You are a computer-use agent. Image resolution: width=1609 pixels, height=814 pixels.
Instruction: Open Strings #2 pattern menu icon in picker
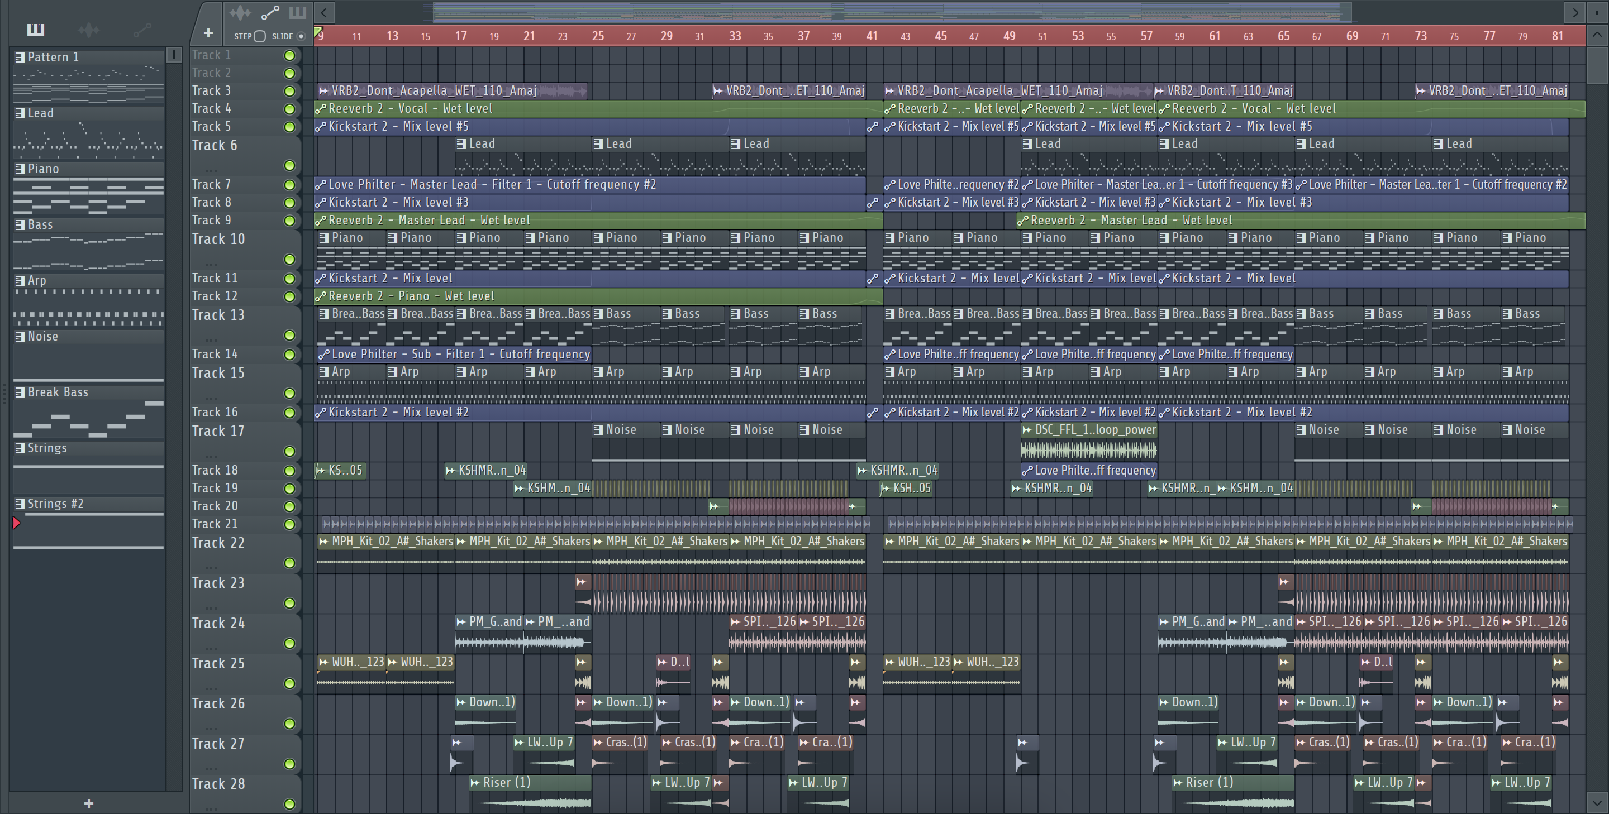tap(20, 504)
